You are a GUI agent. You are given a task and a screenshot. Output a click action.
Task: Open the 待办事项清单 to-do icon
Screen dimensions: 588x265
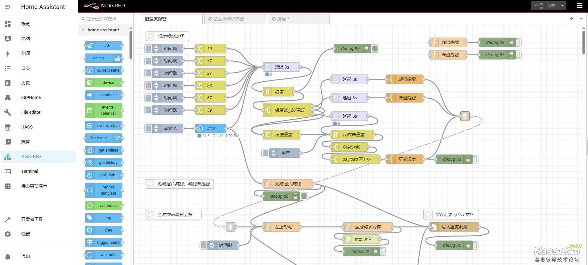pyautogui.click(x=8, y=186)
